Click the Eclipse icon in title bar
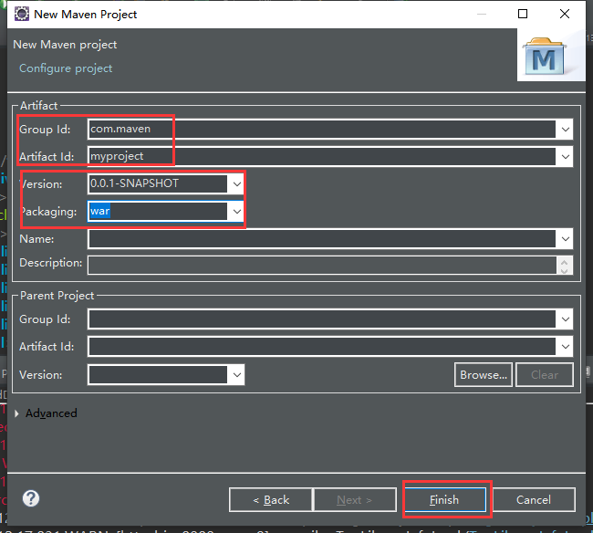Viewport: 593px width, 533px height. [22, 14]
